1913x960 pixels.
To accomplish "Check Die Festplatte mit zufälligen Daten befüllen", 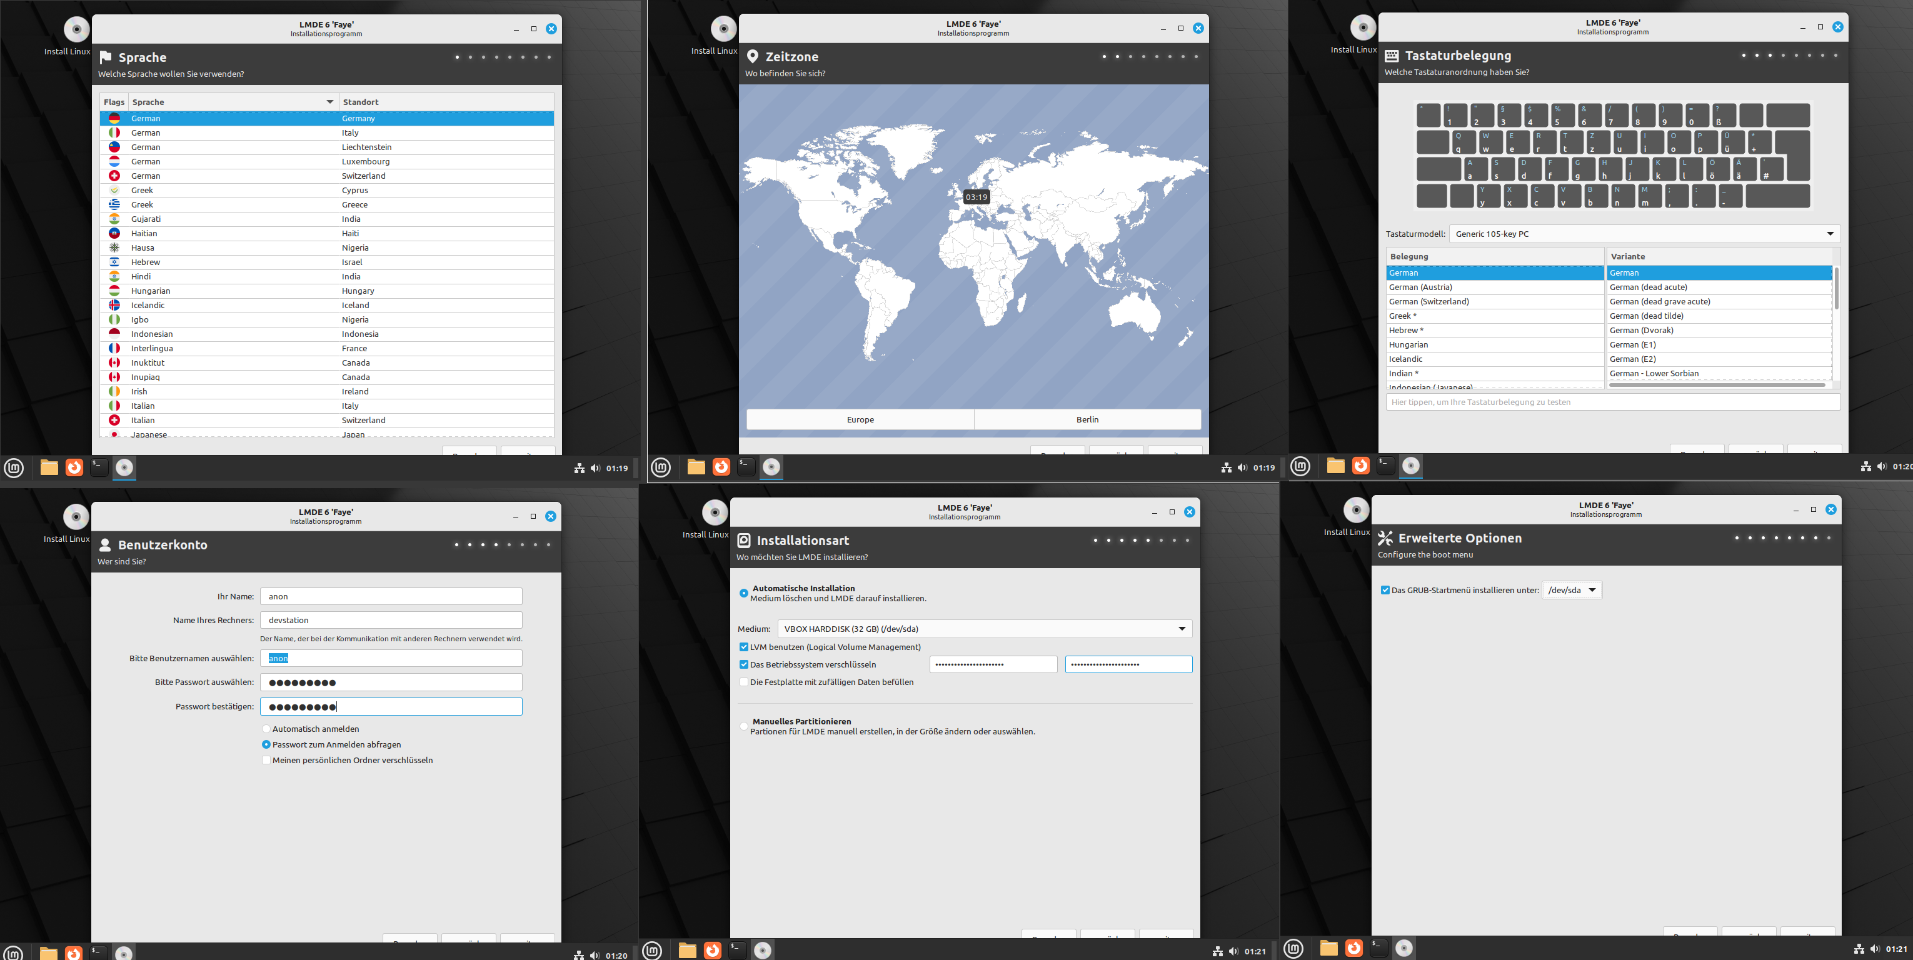I will point(743,682).
